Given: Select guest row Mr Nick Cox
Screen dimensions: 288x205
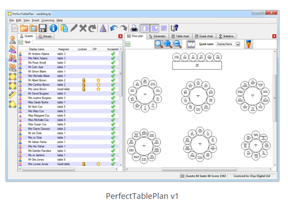Looking at the screenshot, I should pos(68,107).
